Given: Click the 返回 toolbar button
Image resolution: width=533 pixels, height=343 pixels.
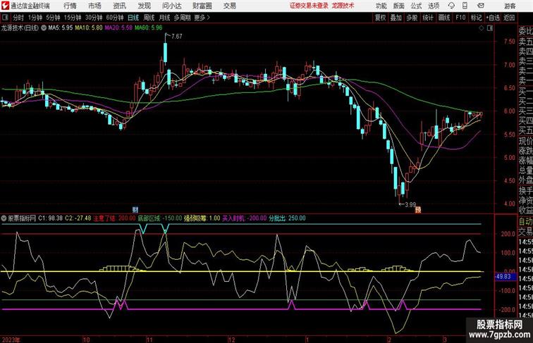Looking at the screenshot, I should coord(509,18).
